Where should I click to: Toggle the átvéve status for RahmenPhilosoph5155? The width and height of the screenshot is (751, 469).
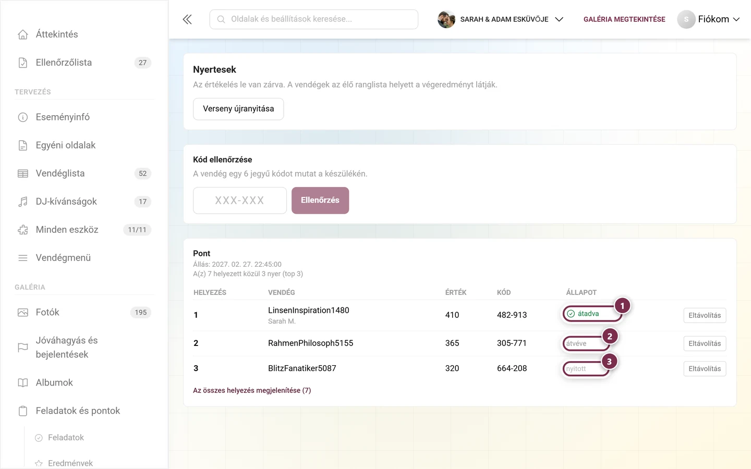click(x=586, y=343)
